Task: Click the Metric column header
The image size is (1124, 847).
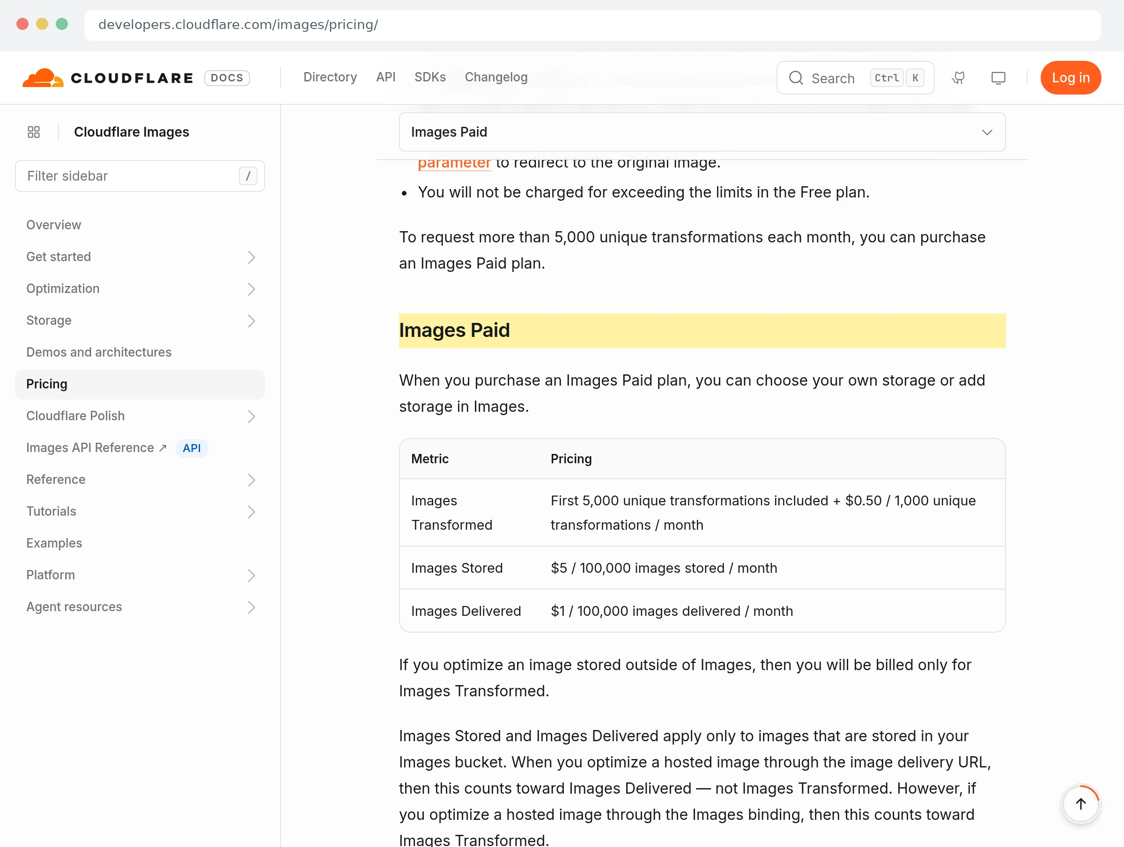Action: pyautogui.click(x=429, y=459)
